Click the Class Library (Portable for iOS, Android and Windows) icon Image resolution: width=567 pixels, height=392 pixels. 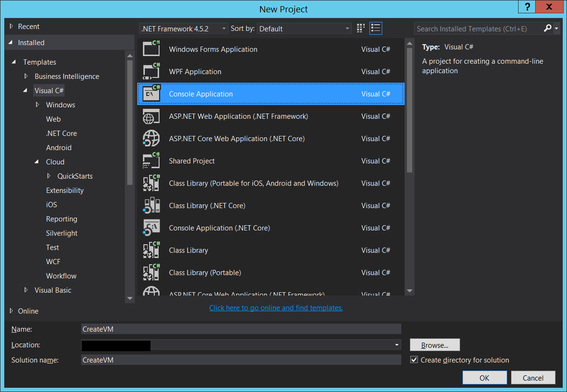[151, 183]
